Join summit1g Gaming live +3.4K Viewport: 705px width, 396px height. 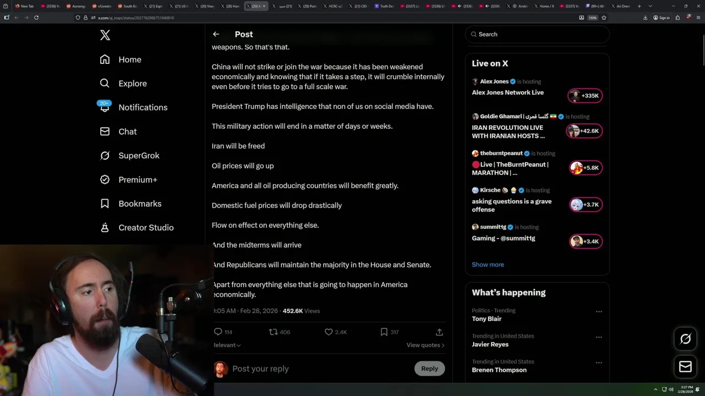pos(585,241)
